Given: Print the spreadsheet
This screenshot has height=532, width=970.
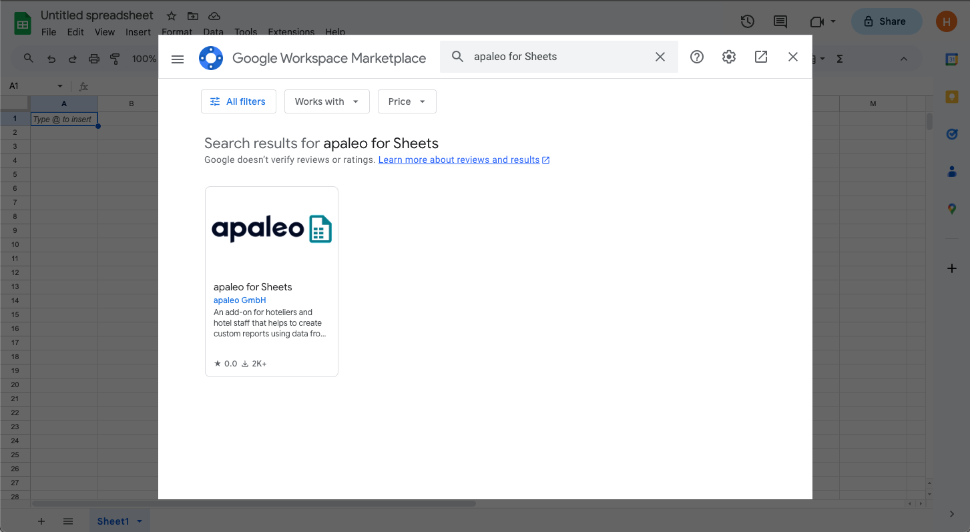Looking at the screenshot, I should 93,59.
